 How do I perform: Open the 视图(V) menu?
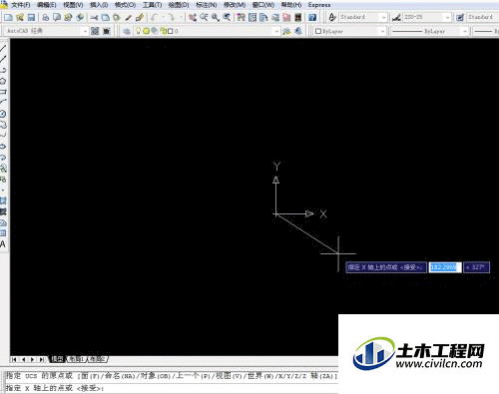click(x=73, y=5)
